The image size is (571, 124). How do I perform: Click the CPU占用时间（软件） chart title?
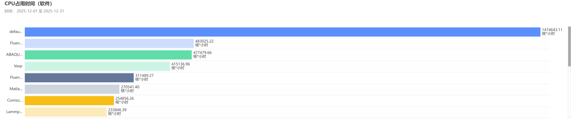click(29, 4)
